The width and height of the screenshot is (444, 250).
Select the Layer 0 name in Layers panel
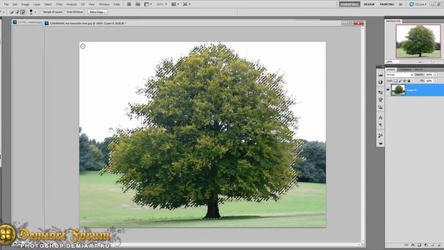coord(411,90)
